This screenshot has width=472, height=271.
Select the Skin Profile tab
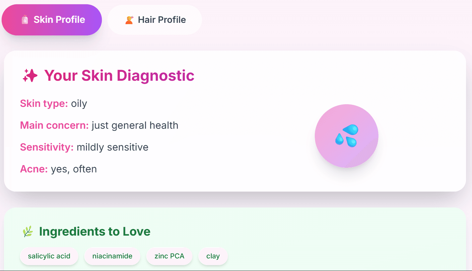[52, 20]
